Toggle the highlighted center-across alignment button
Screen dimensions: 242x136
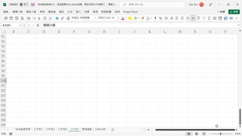(x=193, y=18)
